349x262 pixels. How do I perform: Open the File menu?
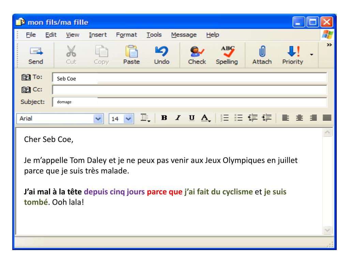[x=31, y=35]
